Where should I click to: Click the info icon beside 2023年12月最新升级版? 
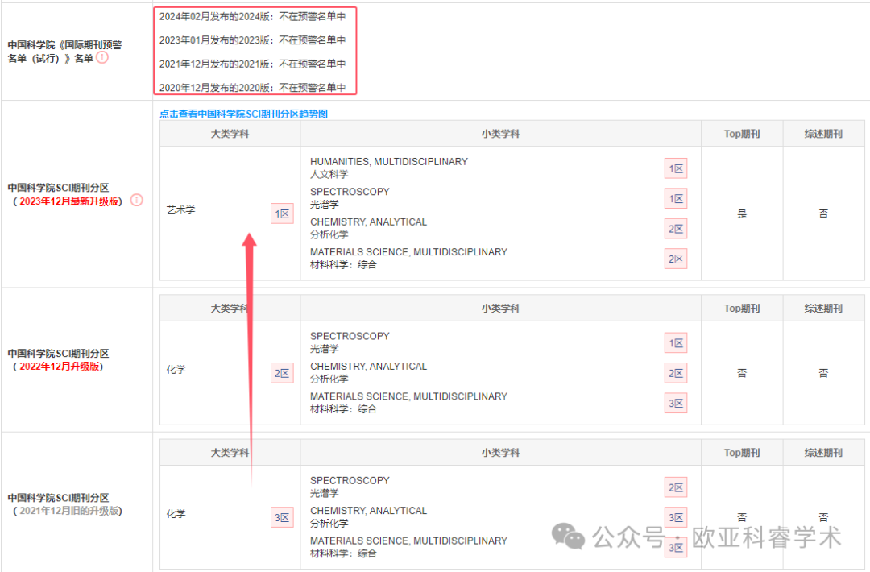coord(136,201)
